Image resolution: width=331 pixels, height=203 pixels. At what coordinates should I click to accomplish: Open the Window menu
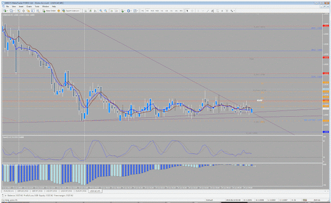pos(46,7)
